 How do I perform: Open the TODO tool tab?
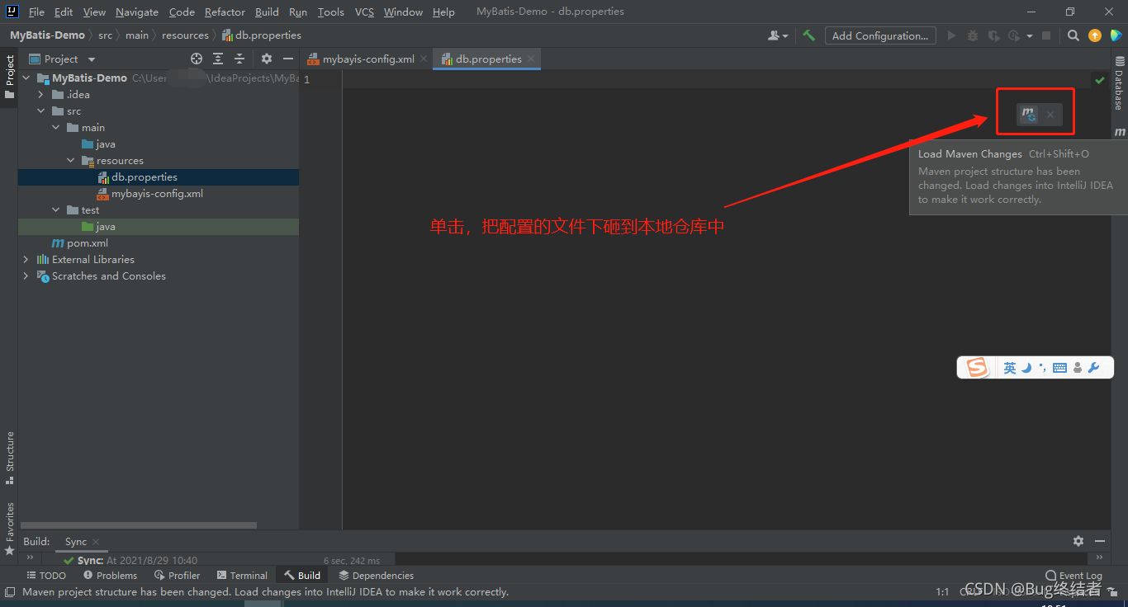click(46, 576)
